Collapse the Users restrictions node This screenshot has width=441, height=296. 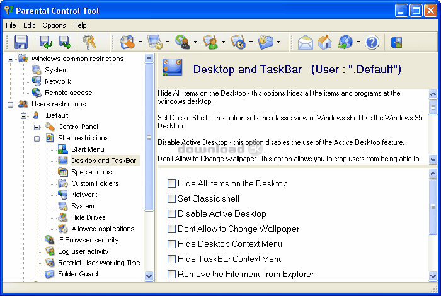(11, 105)
